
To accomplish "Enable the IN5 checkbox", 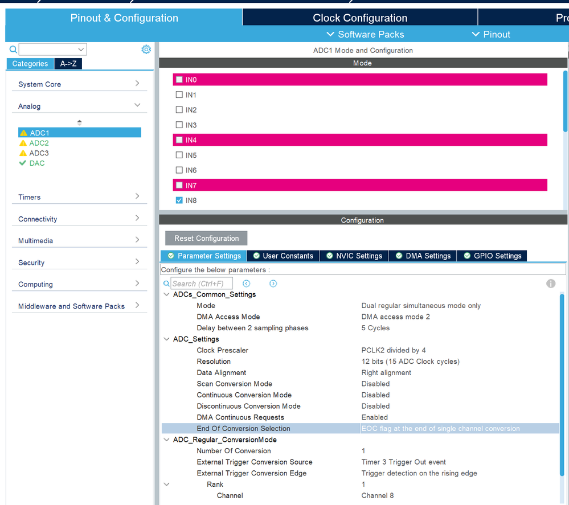I will click(x=179, y=155).
